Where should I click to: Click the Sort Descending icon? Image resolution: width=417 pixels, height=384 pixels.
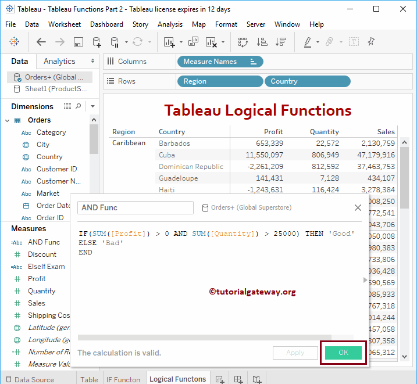[x=280, y=42]
